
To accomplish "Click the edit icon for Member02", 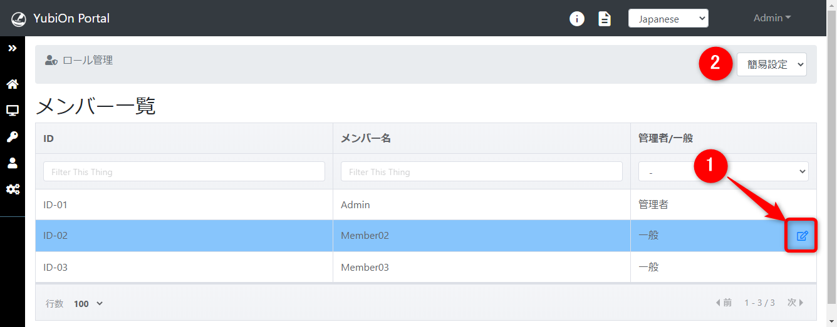I will tap(802, 236).
